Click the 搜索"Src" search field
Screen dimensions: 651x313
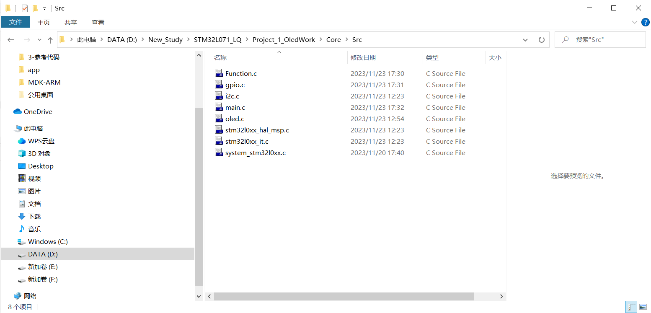click(600, 40)
